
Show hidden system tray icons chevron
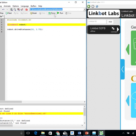(123, 133)
